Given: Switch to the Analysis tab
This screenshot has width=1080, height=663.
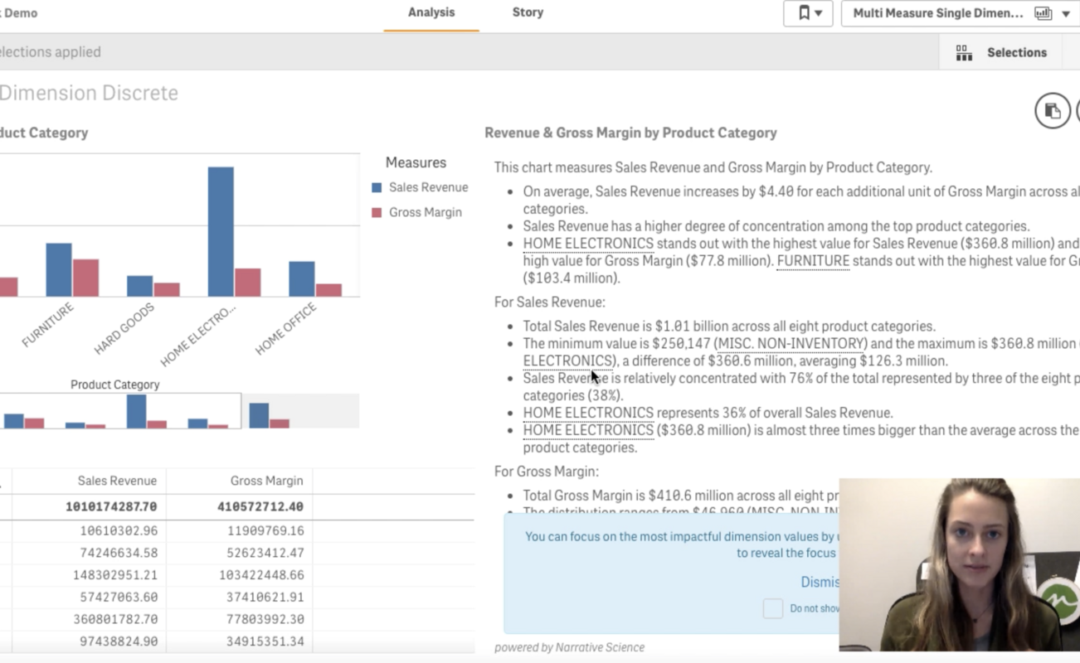Looking at the screenshot, I should click(431, 13).
